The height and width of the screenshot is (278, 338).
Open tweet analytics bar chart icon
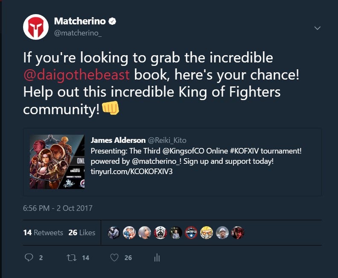click(x=157, y=257)
